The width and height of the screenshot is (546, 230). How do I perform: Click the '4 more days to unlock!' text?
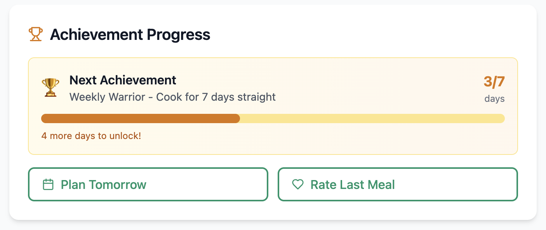coord(91,136)
